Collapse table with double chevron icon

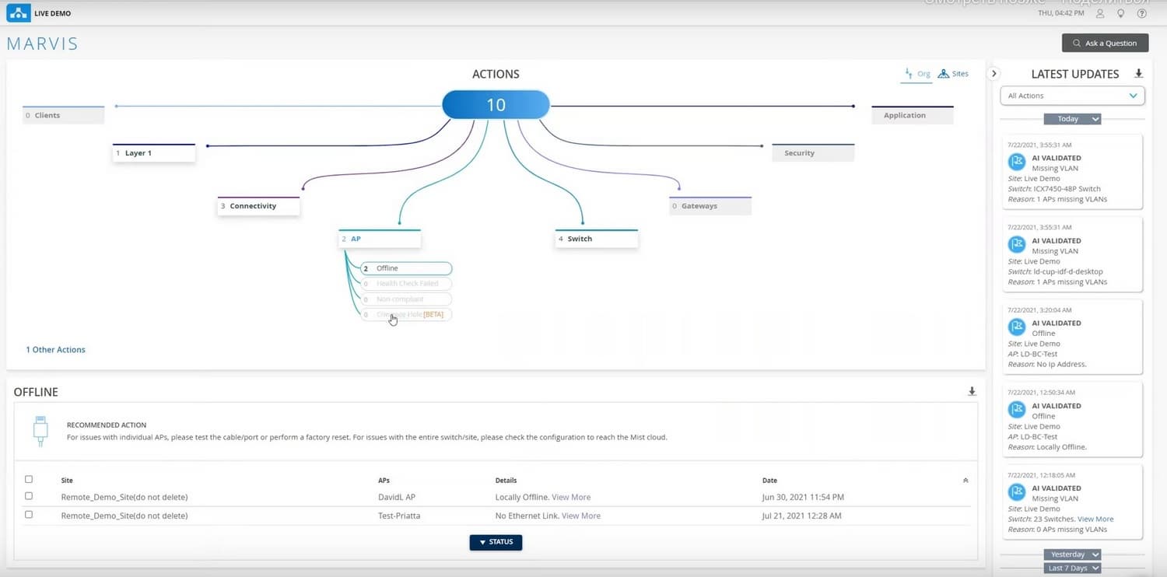965,481
